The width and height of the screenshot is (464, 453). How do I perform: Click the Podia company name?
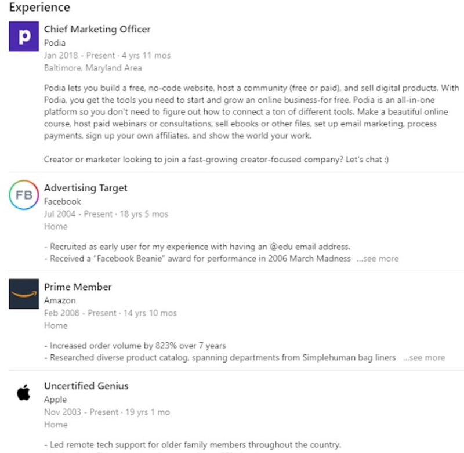tap(55, 42)
